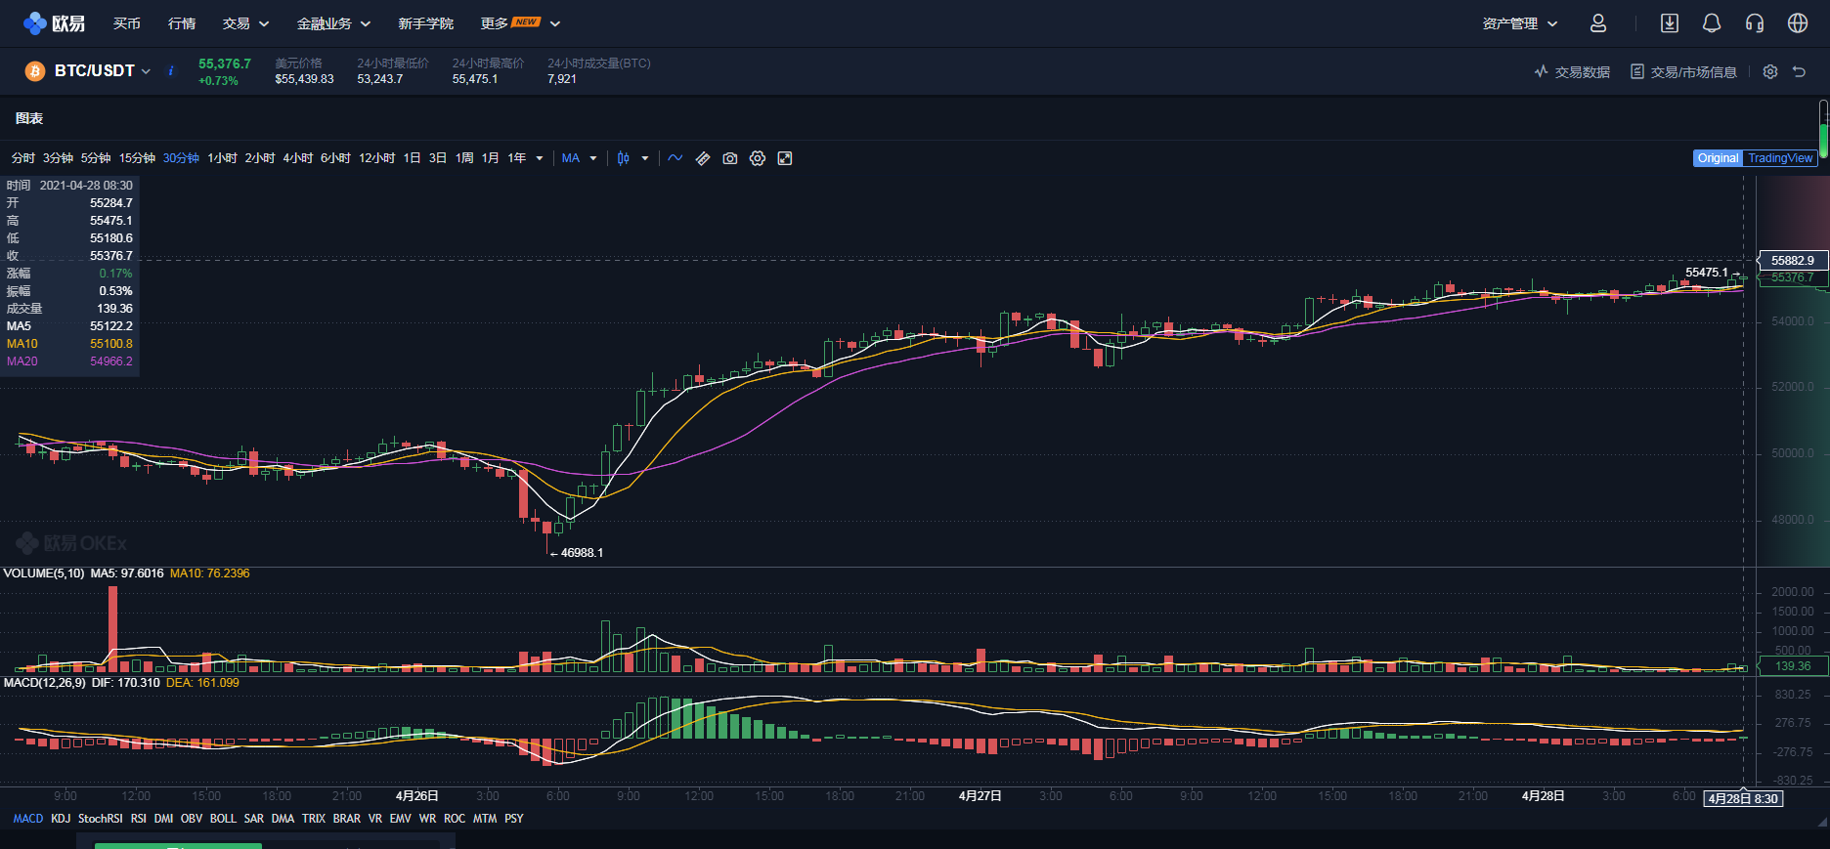
Task: Click the chart screenshot camera icon
Action: 729,158
